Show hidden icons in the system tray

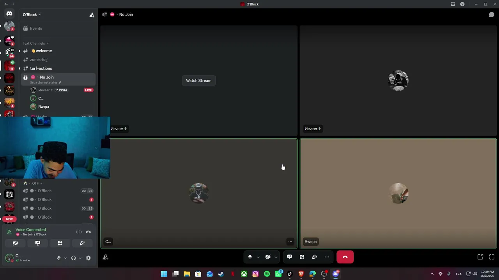click(x=432, y=274)
